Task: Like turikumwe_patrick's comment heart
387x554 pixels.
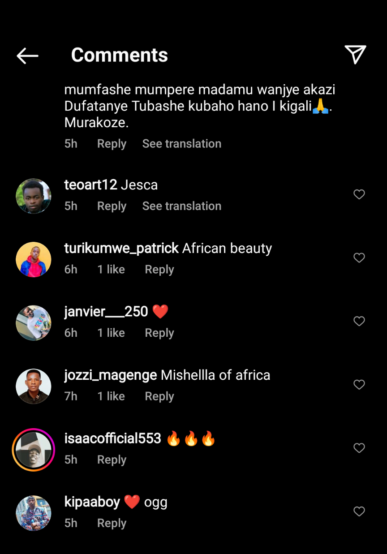Action: click(359, 258)
